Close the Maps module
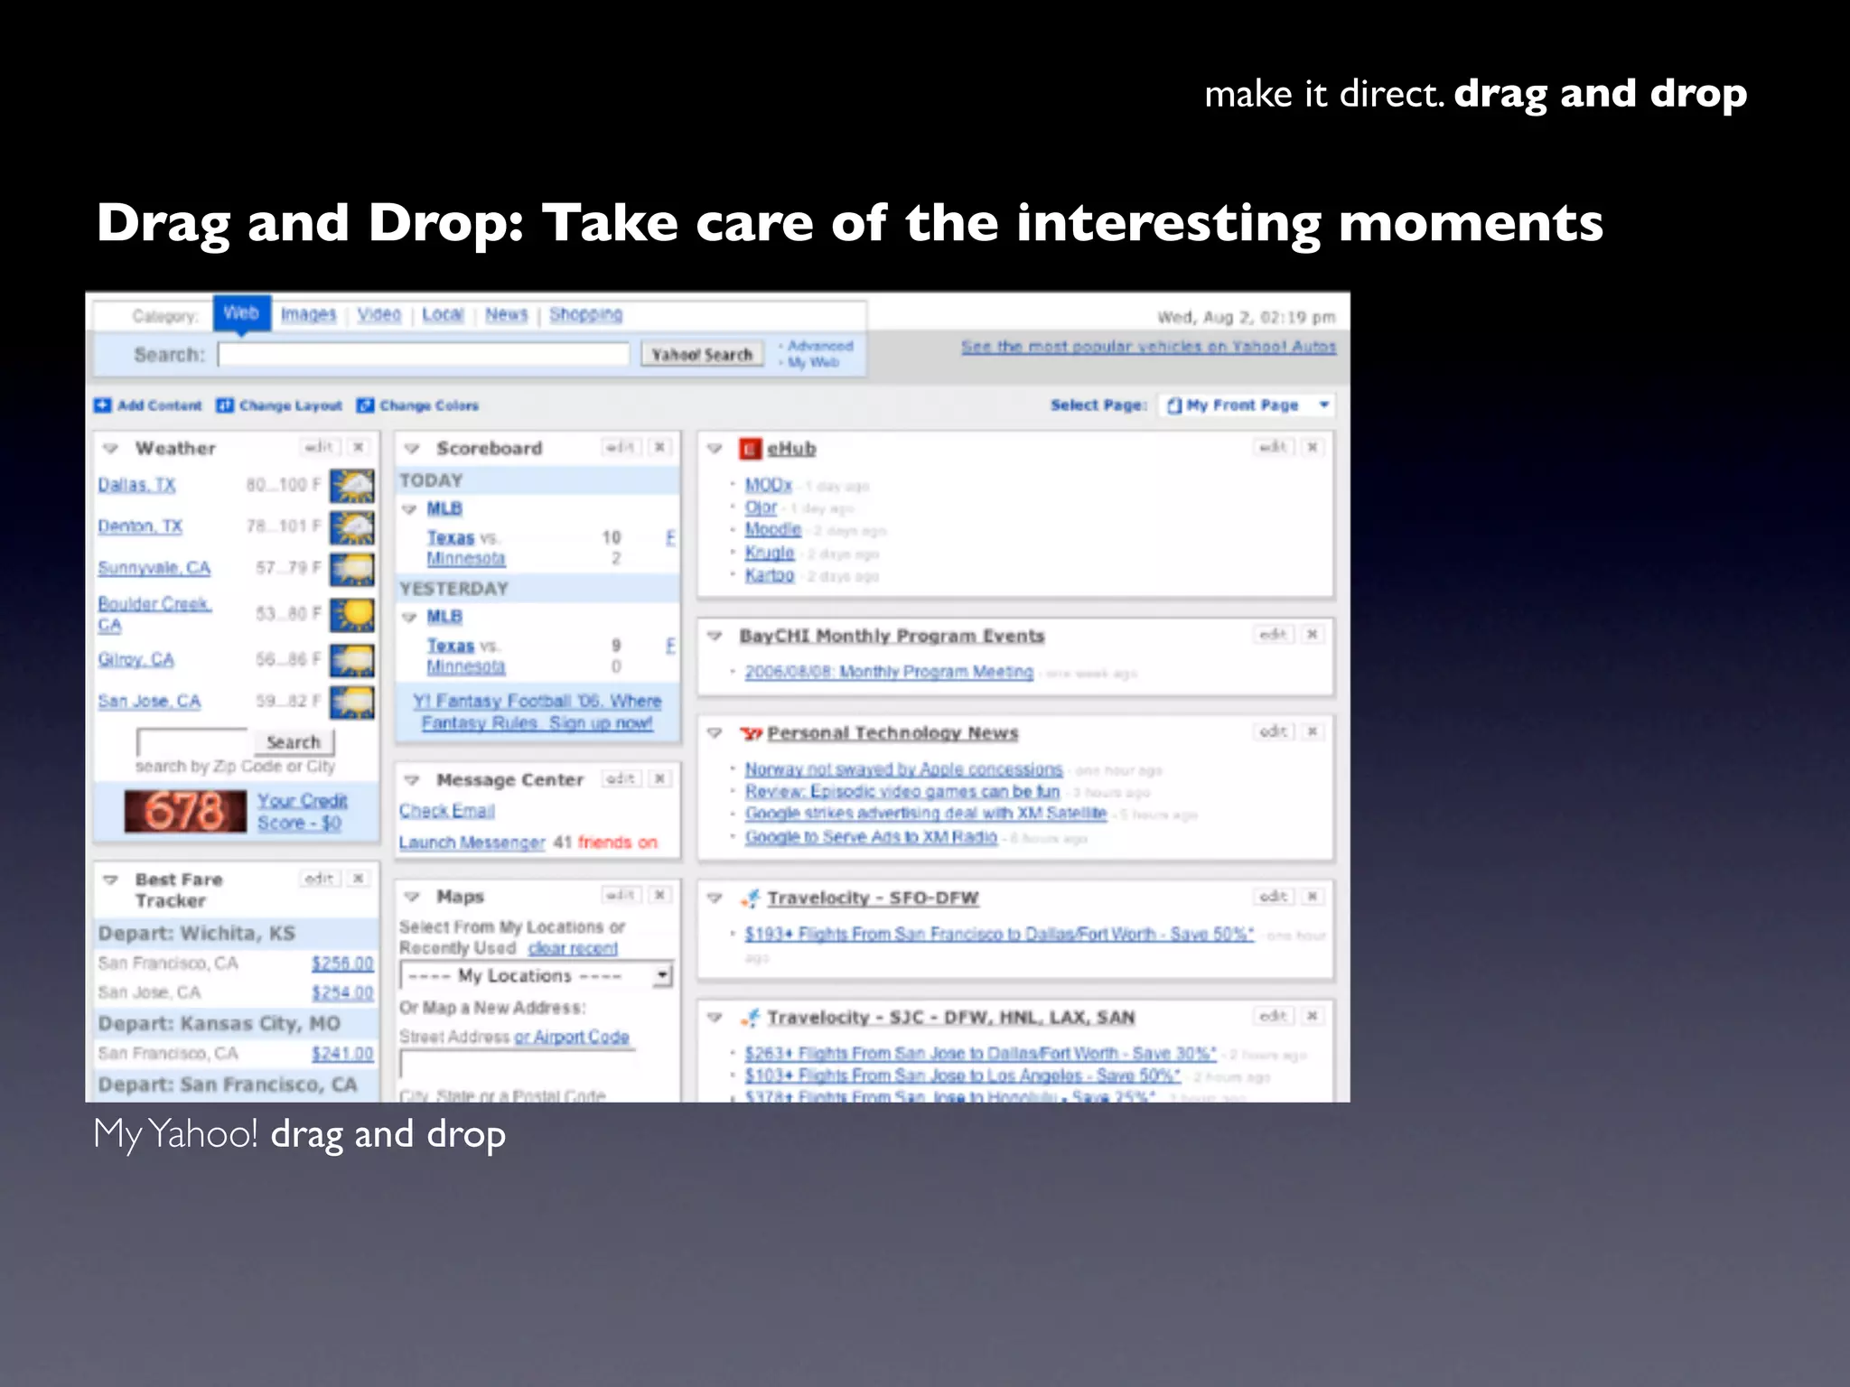The height and width of the screenshot is (1387, 1850). [660, 895]
